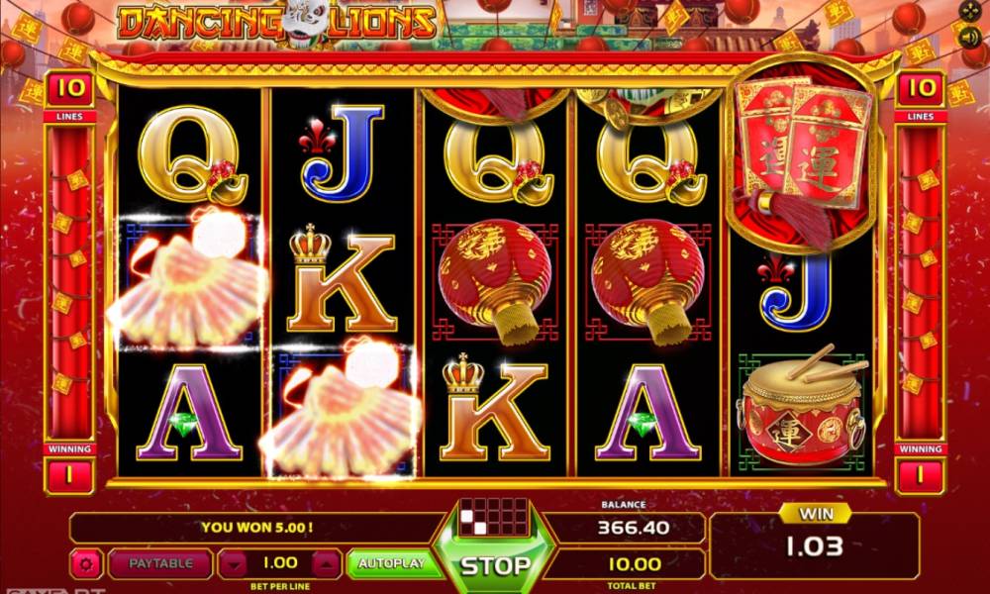Click the balance value 366.40

tap(634, 527)
